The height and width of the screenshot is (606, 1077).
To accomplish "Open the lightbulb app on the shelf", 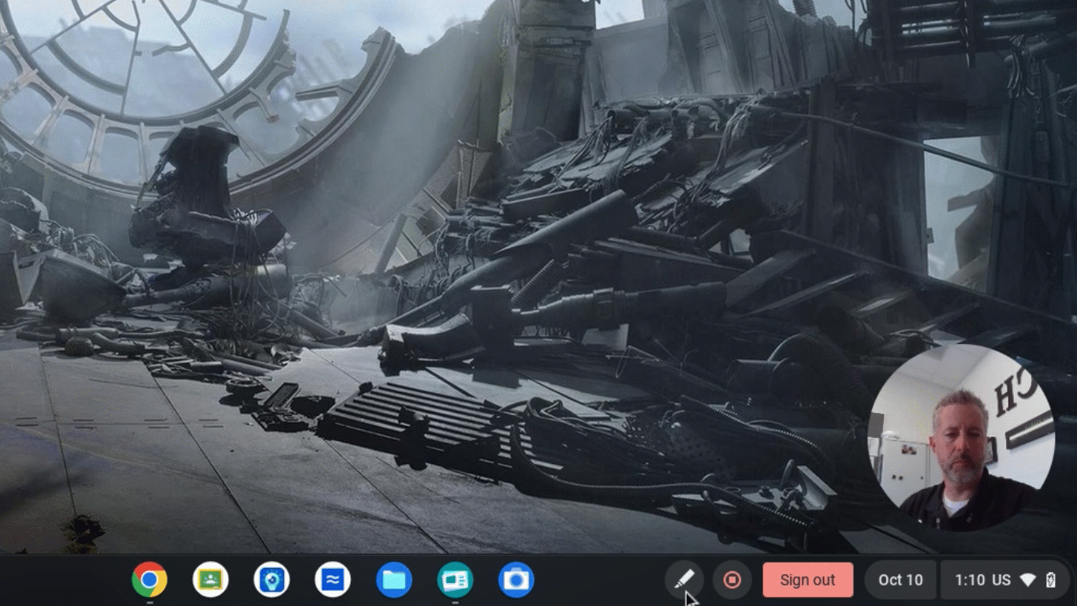I will point(271,580).
